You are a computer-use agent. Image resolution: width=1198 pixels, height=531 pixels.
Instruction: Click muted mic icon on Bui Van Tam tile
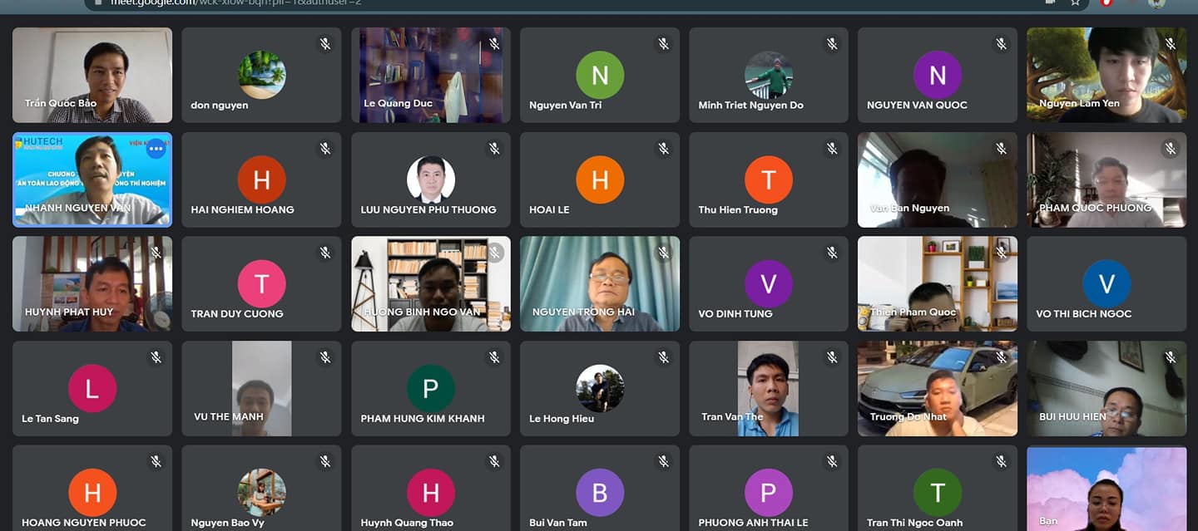click(663, 461)
